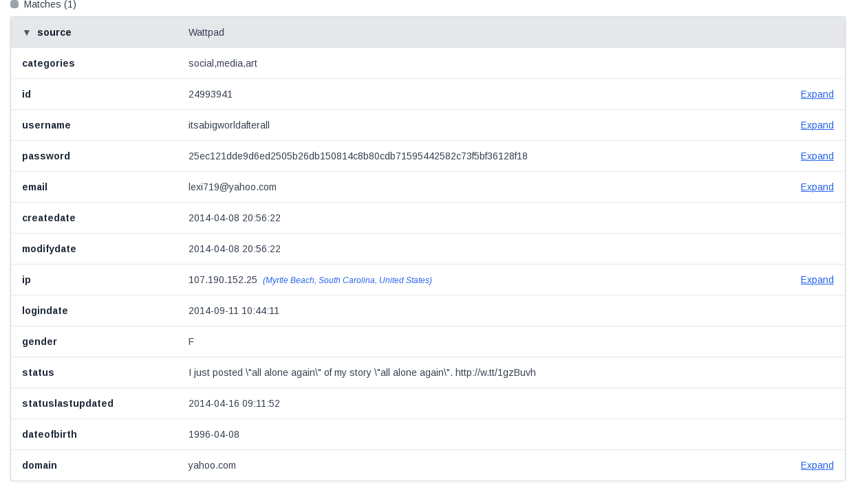
Task: Click the categories value social,media,art
Action: coord(222,63)
